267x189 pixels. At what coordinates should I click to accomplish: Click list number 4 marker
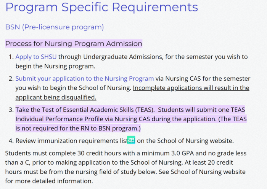[x=10, y=141]
